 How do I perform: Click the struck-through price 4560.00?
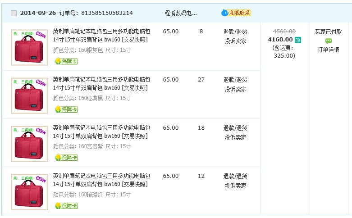[284, 32]
